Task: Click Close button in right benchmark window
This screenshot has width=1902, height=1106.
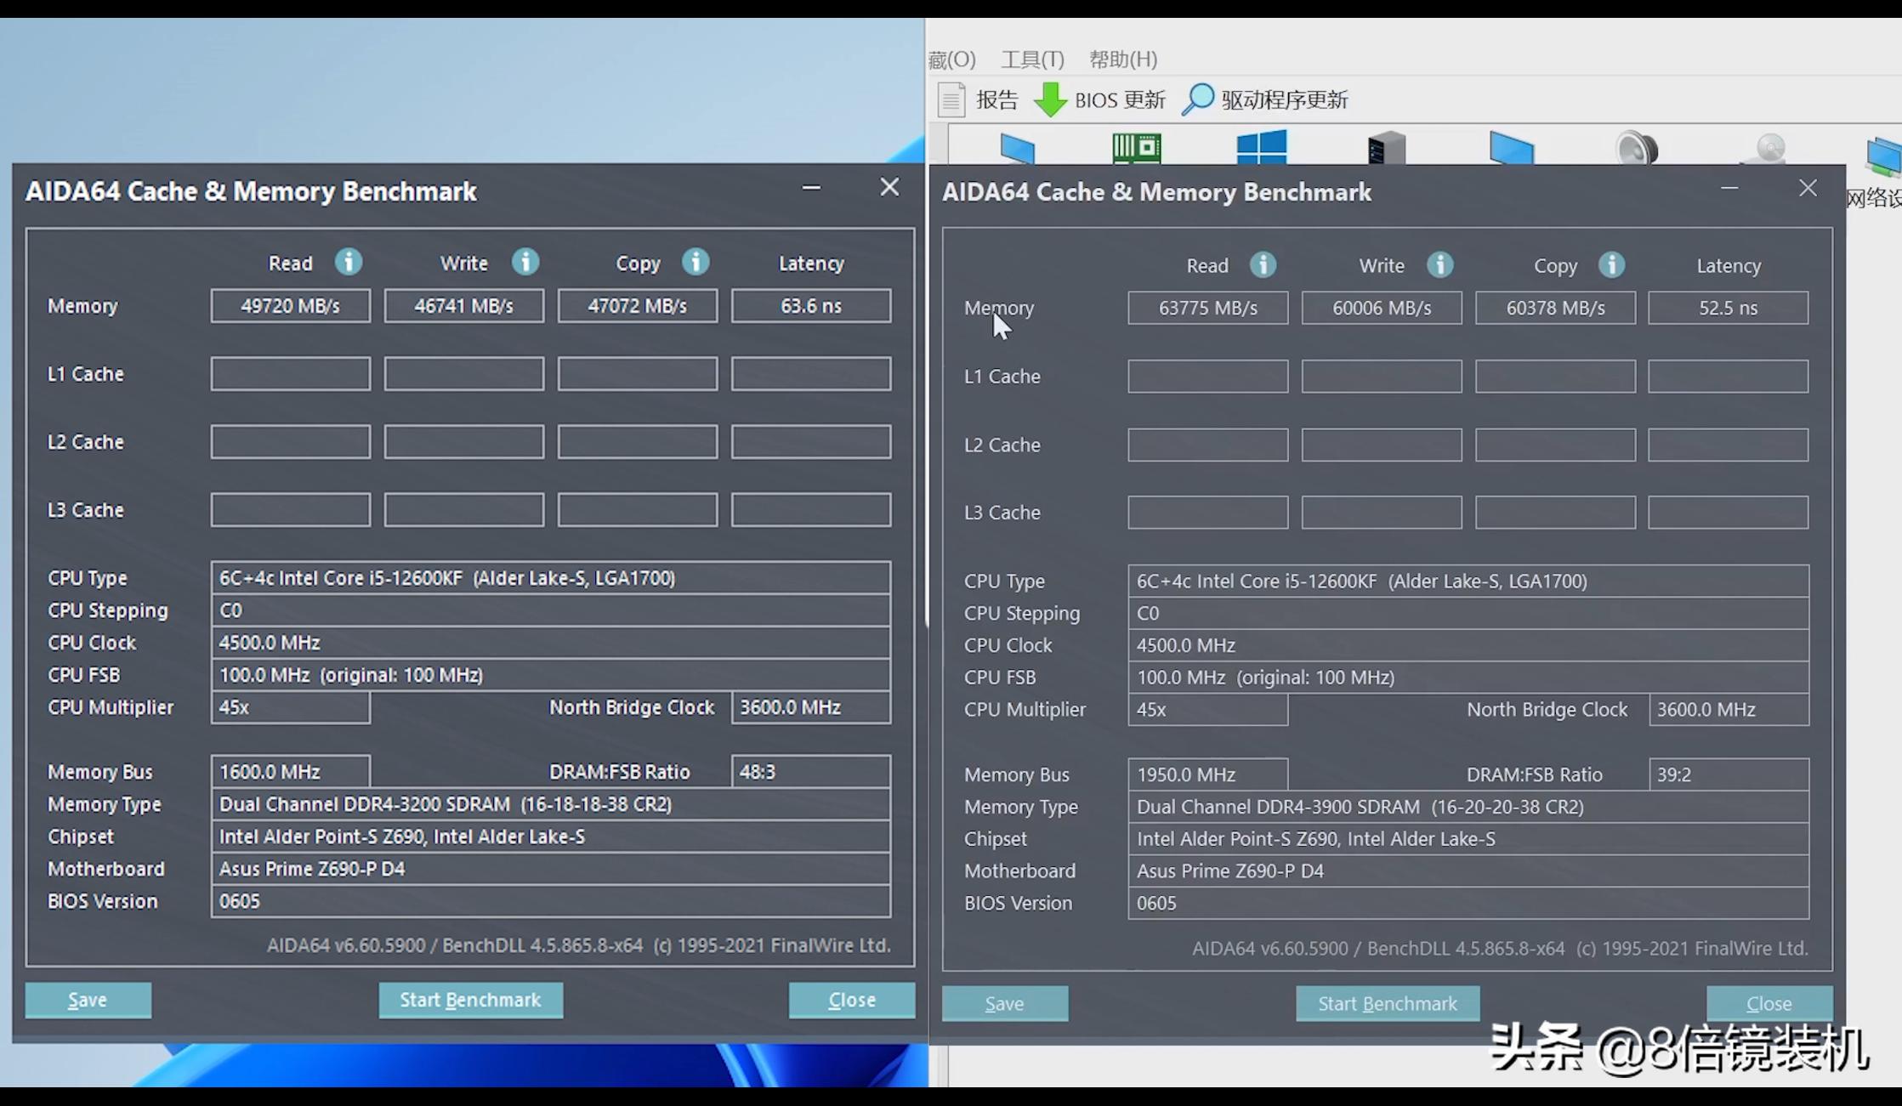Action: 1769,1003
